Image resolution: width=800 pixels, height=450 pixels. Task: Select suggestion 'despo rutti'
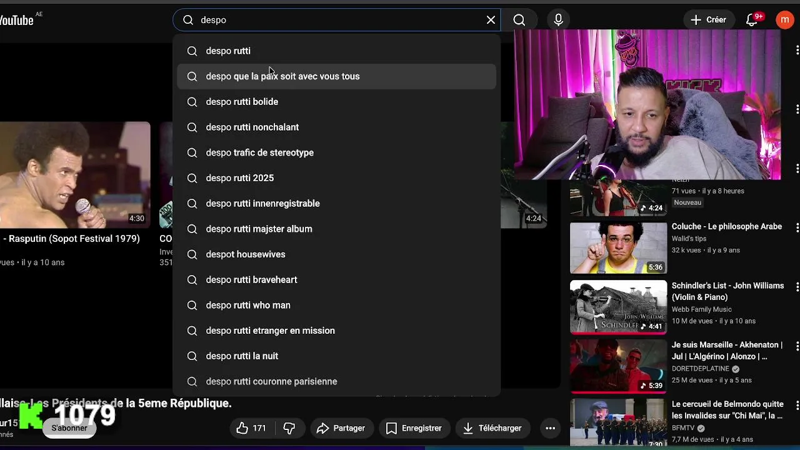point(337,51)
